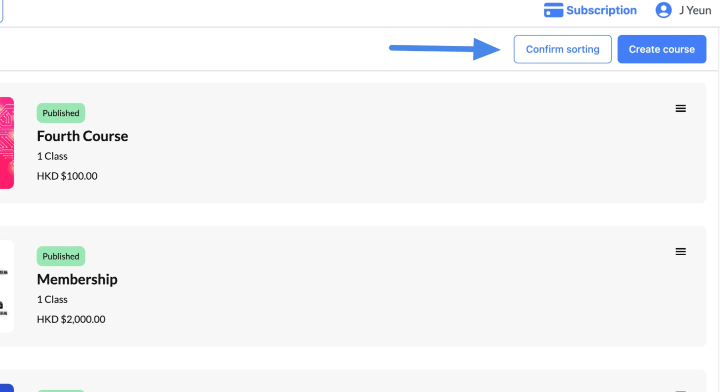720x392 pixels.
Task: Select the Fourth Course pink thumbnail
Action: click(6, 143)
